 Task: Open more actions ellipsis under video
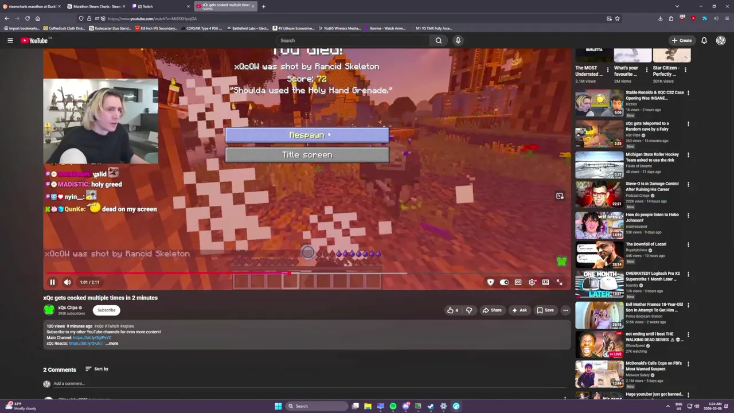(x=565, y=310)
